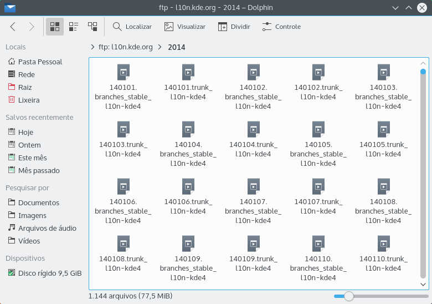Go back using the back arrow

click(x=13, y=27)
